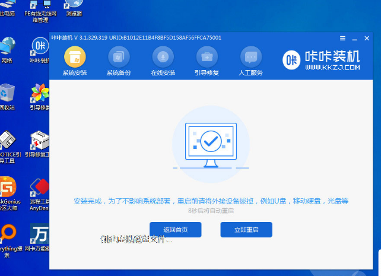Launch the 咔咔装机 desktop shortcut
Viewport: 381px width, 276px height.
click(39, 47)
